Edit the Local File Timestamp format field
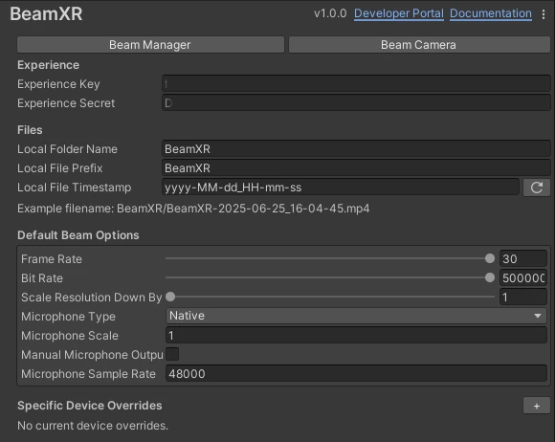Image resolution: width=555 pixels, height=442 pixels. pos(341,188)
